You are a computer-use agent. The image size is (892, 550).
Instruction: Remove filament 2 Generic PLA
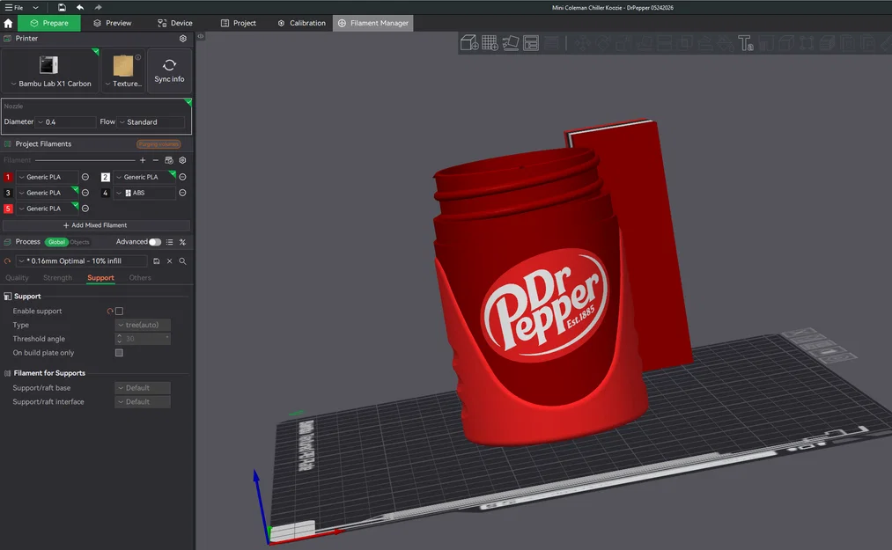[182, 177]
